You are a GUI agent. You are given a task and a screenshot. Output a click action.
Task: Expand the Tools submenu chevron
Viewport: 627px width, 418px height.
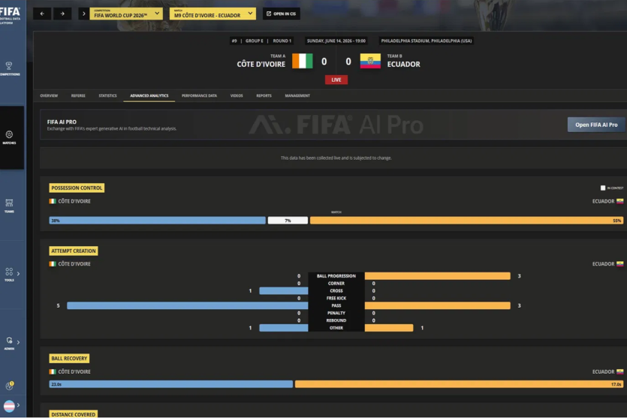point(18,274)
